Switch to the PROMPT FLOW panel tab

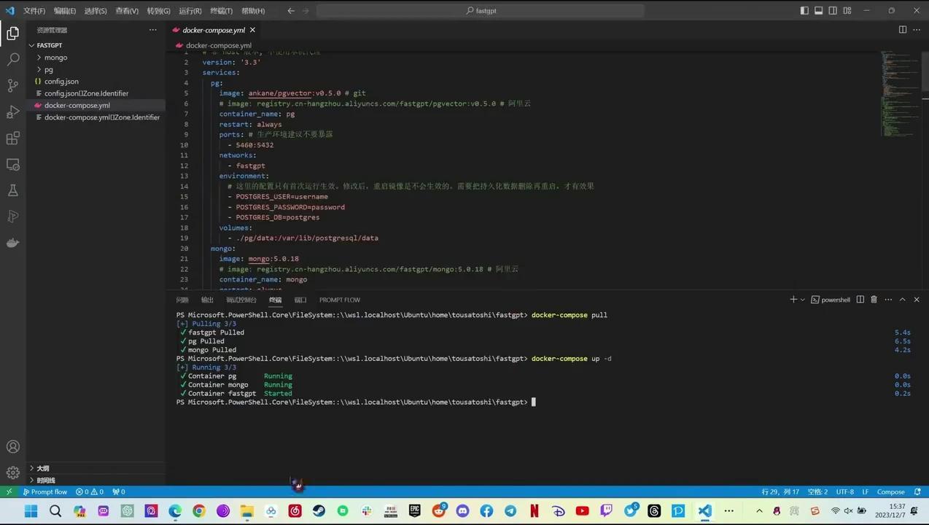(x=340, y=300)
